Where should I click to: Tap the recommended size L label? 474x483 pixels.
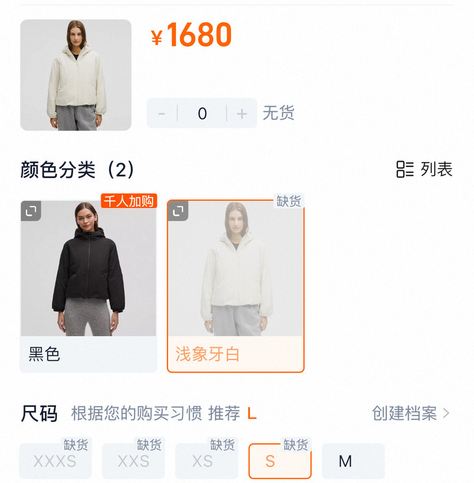(252, 413)
